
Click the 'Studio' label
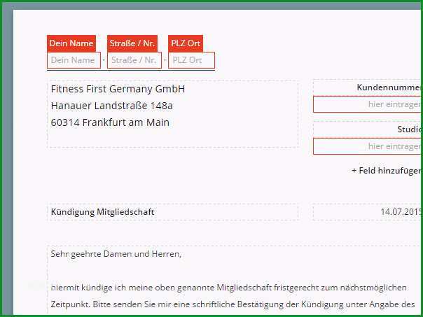coord(409,129)
